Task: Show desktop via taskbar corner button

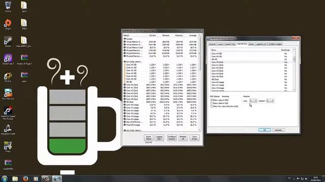Action: pyautogui.click(x=323, y=178)
